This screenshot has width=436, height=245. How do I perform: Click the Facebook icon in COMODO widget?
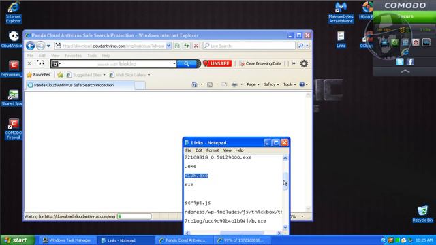pos(410,62)
